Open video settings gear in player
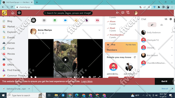The width and height of the screenshot is (175, 98). [x=90, y=77]
